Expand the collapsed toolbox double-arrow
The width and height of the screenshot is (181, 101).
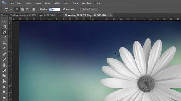click(2, 14)
